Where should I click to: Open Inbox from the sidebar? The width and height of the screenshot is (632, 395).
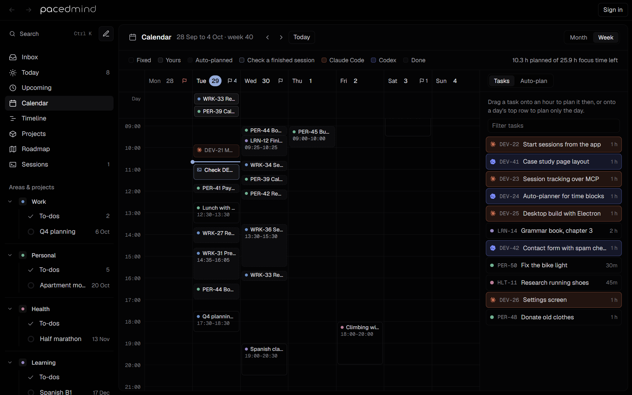click(x=59, y=57)
